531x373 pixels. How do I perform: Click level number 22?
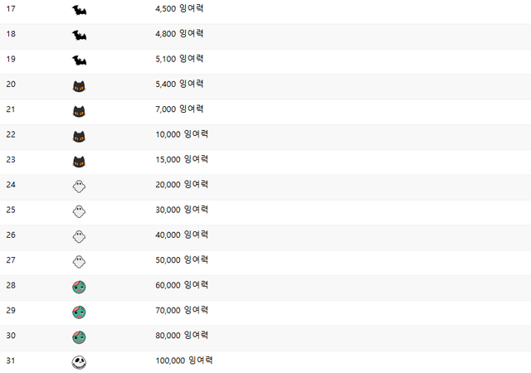[x=11, y=134]
